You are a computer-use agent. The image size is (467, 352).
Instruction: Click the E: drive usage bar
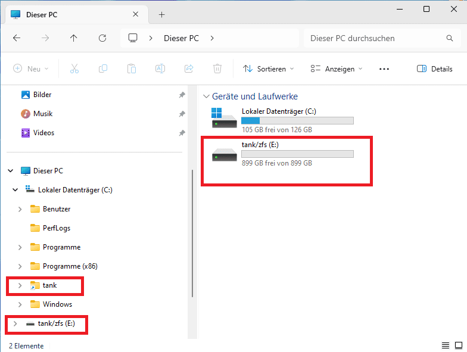tap(297, 154)
